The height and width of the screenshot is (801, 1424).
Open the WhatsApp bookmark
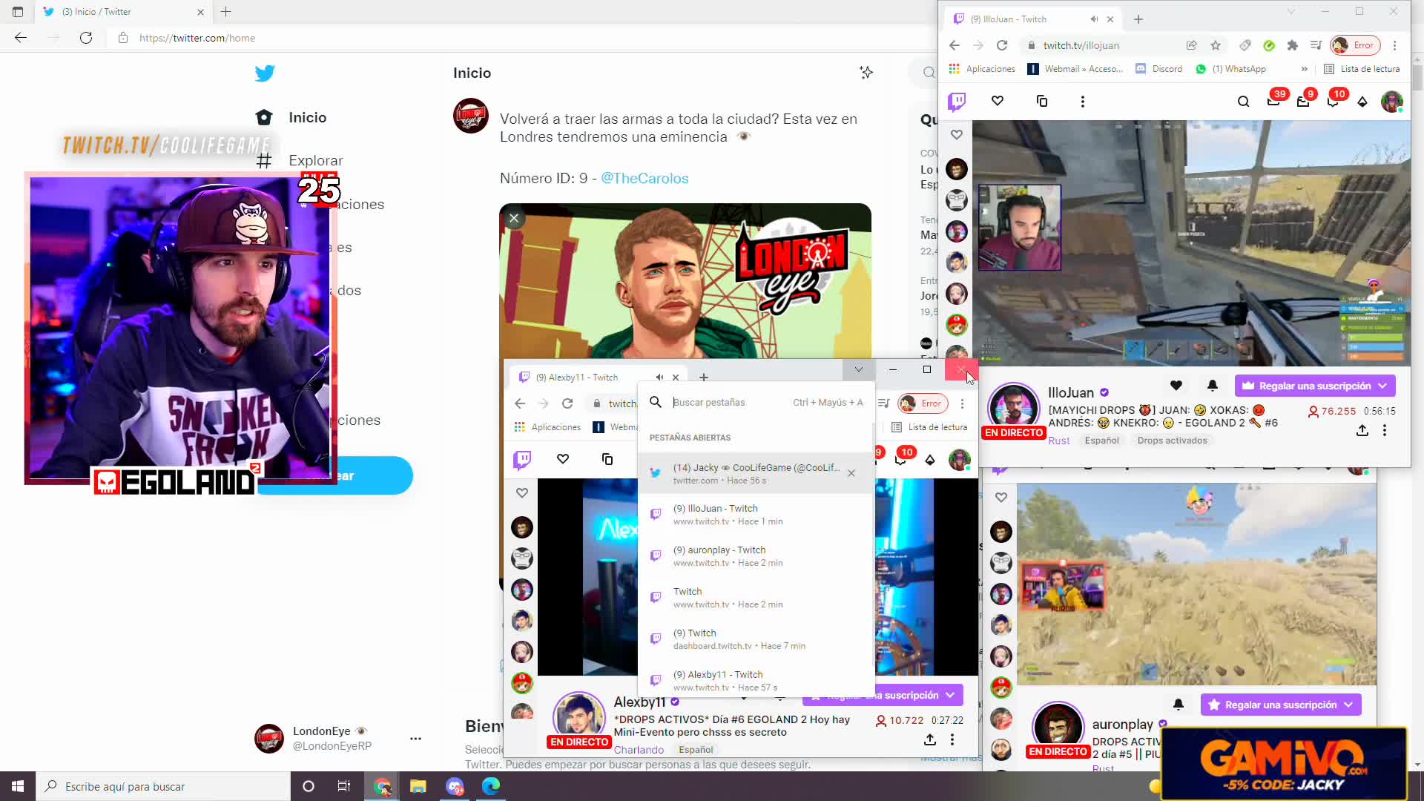click(x=1231, y=69)
